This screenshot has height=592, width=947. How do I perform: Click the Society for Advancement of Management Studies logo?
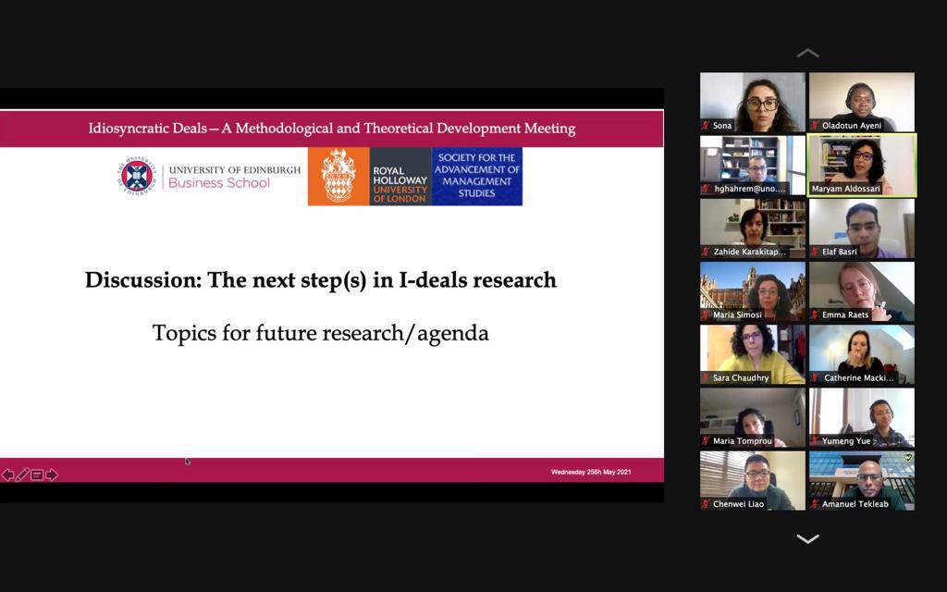(476, 177)
